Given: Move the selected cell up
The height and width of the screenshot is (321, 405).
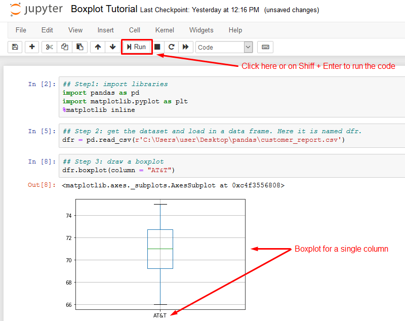Looking at the screenshot, I should click(x=98, y=47).
